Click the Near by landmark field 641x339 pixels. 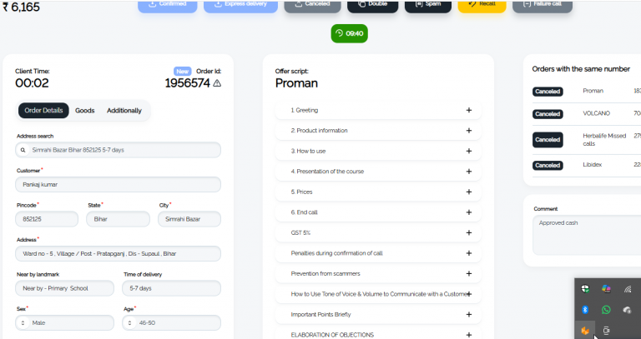[64, 288]
